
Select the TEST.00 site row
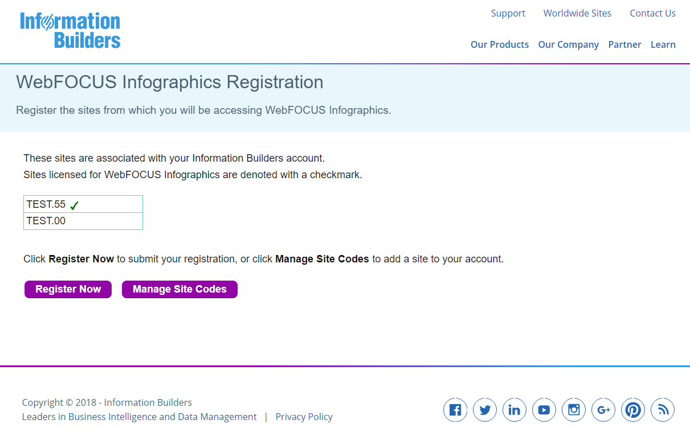tap(83, 221)
